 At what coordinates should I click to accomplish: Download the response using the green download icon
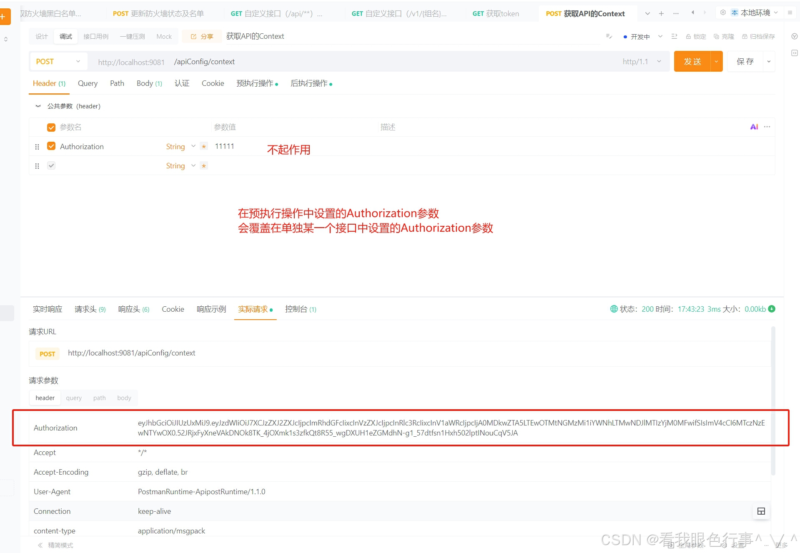[772, 309]
